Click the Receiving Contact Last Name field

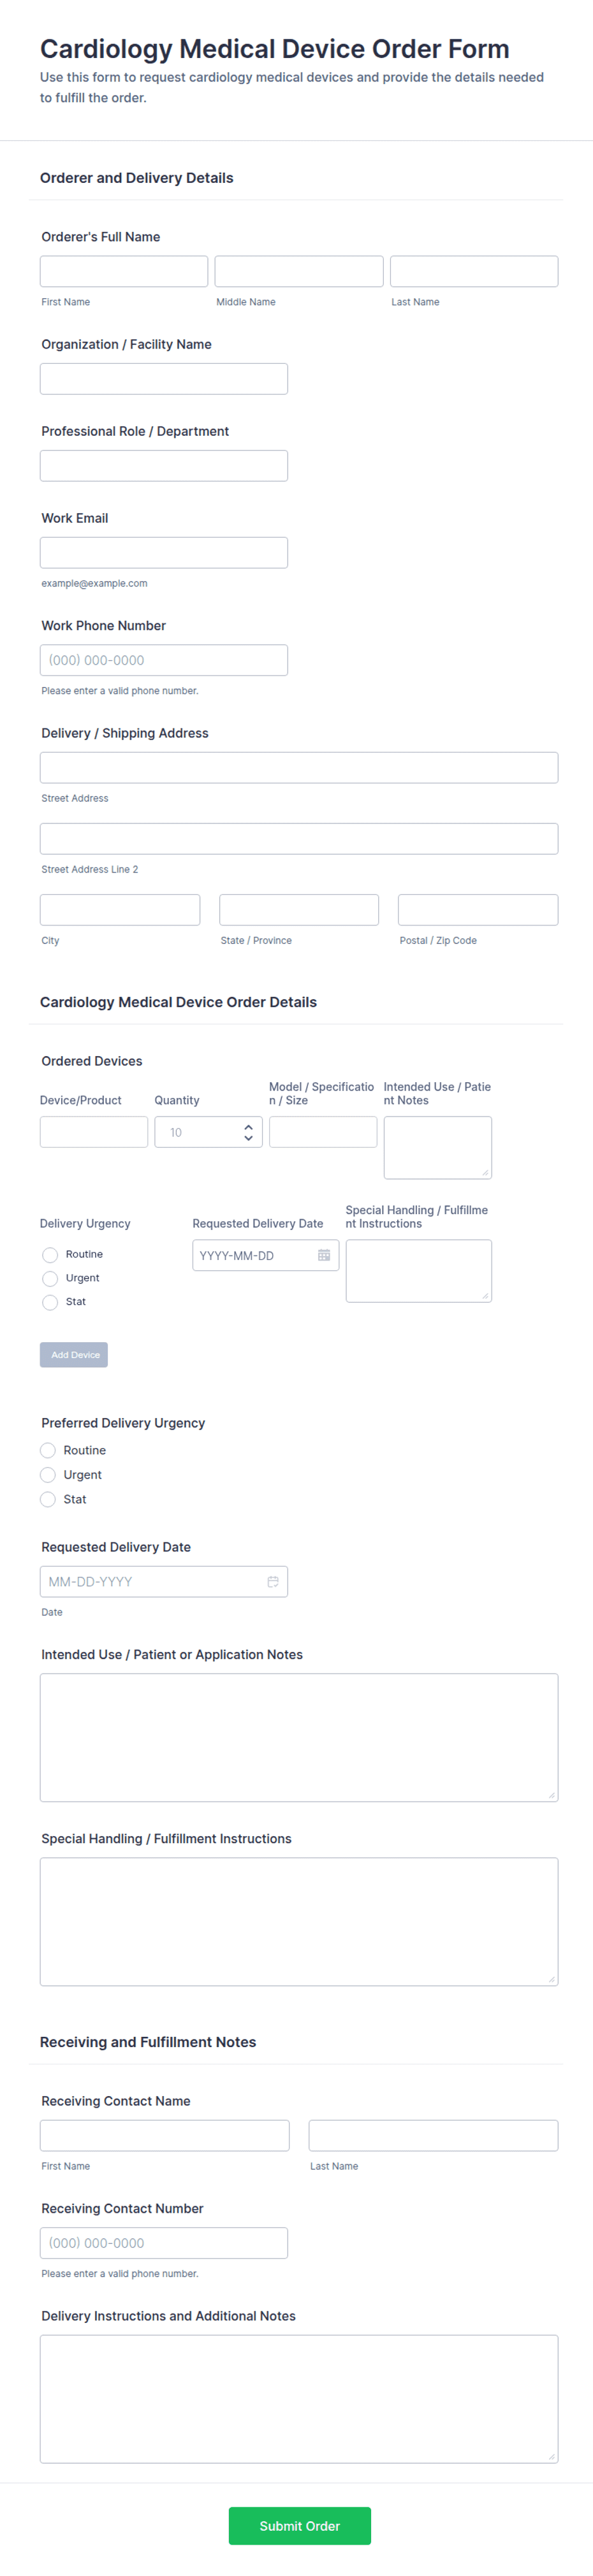point(433,2135)
